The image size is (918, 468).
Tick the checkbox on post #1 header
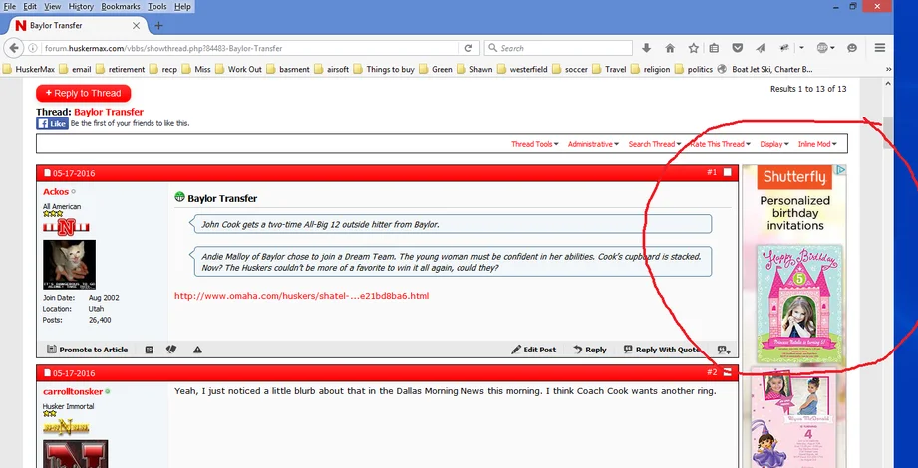point(728,172)
